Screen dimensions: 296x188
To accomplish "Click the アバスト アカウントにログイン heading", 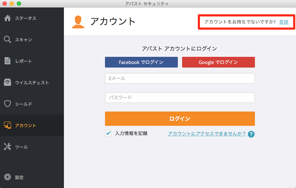I will (x=179, y=49).
